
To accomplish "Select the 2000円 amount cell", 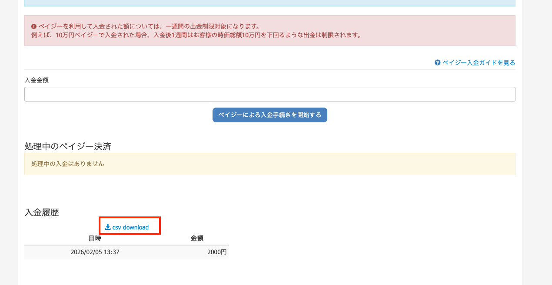I will click(217, 252).
